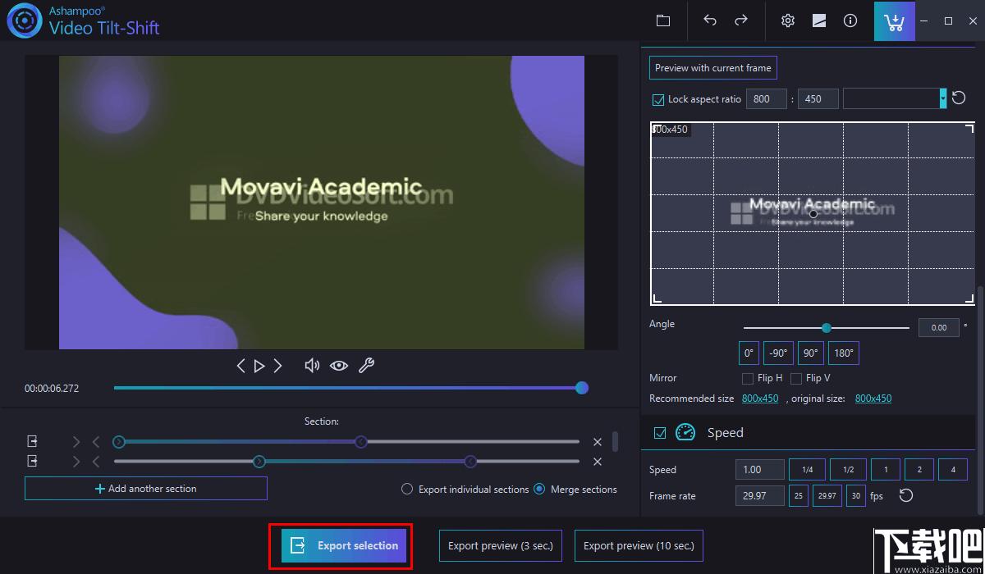The width and height of the screenshot is (985, 574).
Task: Set angle to 90°
Action: click(811, 353)
